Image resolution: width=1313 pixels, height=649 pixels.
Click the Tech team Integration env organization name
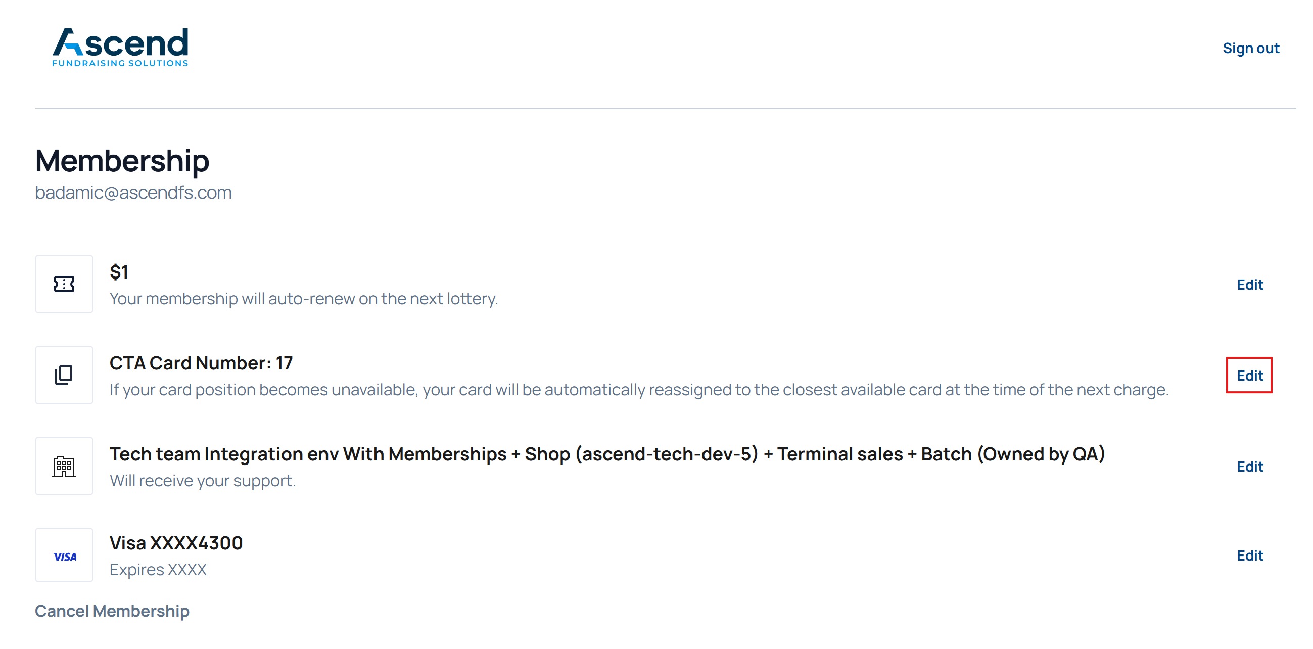click(606, 454)
